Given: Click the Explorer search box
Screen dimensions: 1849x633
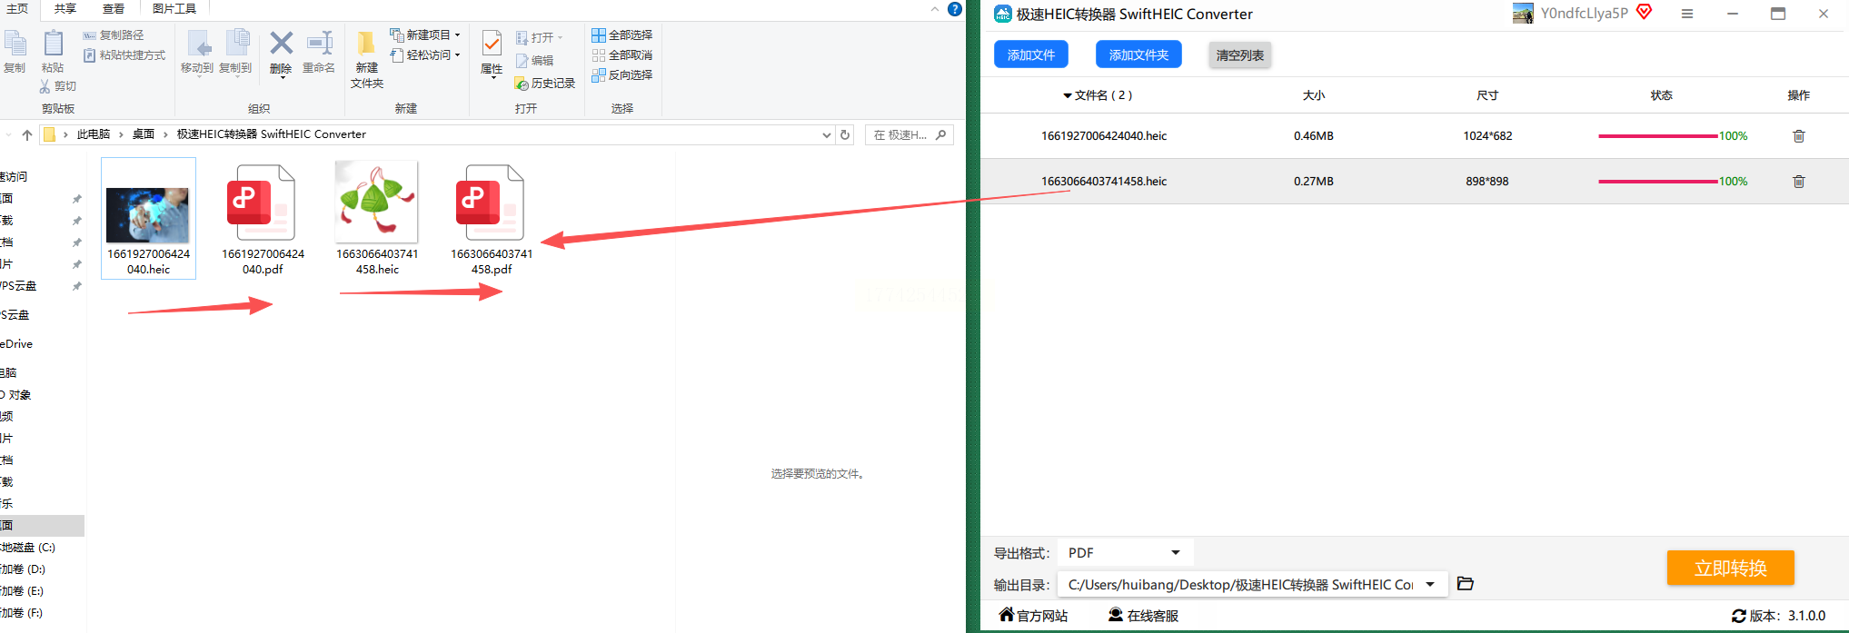Looking at the screenshot, I should tap(910, 135).
